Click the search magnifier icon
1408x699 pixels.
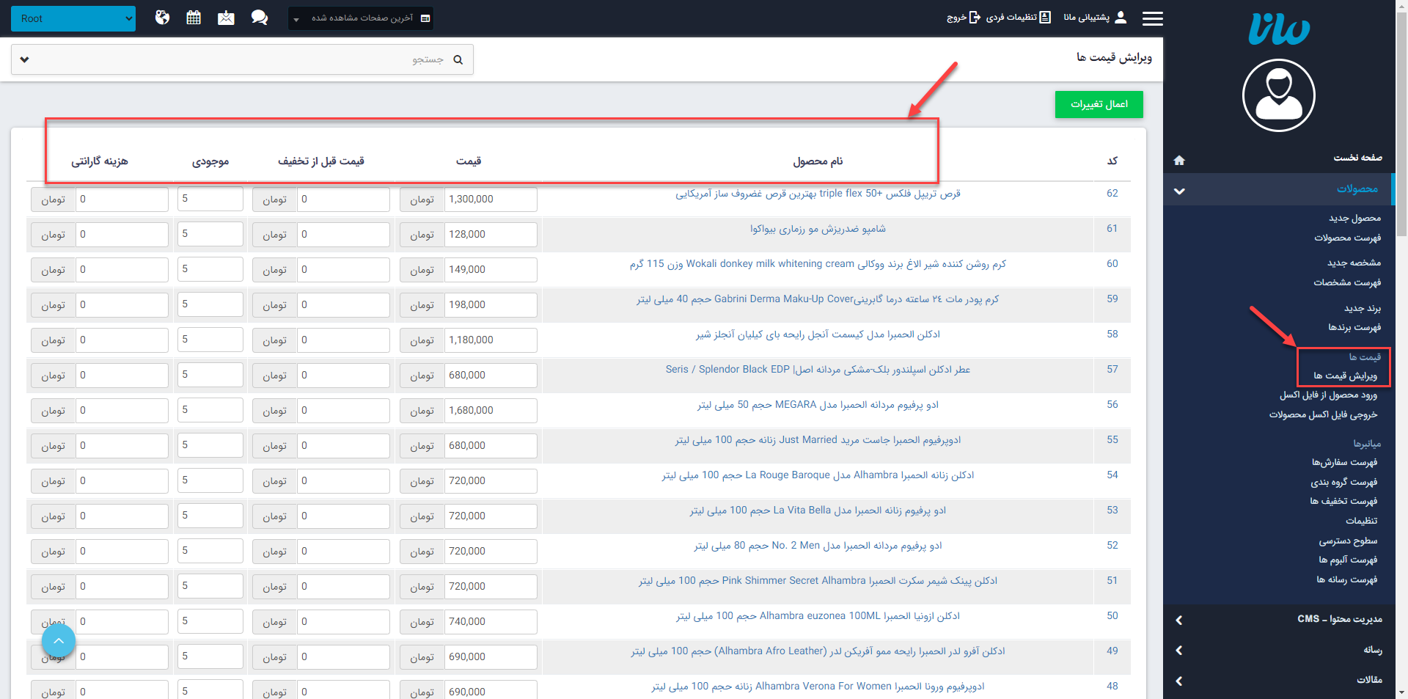458,59
